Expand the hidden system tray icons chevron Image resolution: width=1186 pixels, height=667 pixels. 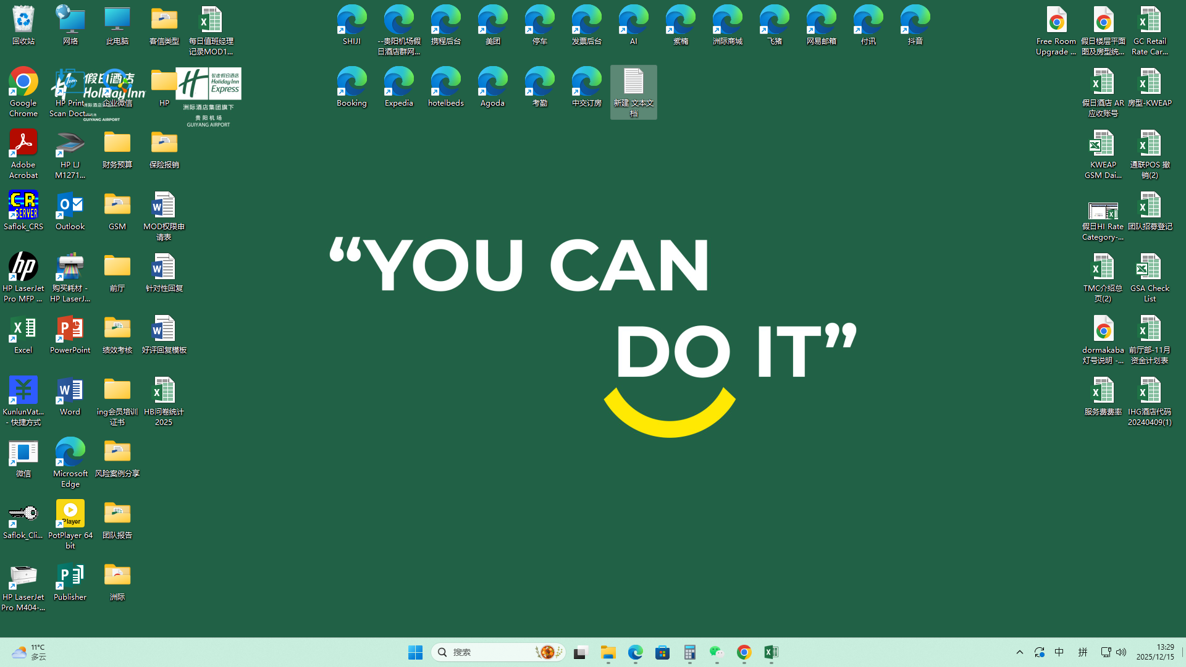click(x=1020, y=652)
